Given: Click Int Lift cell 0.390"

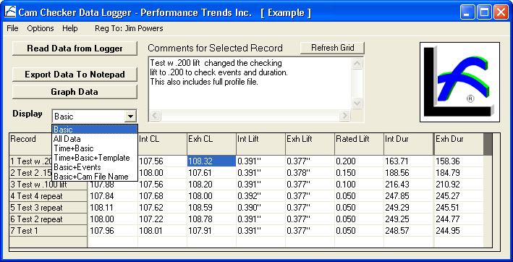Looking at the screenshot, I should (260, 208).
